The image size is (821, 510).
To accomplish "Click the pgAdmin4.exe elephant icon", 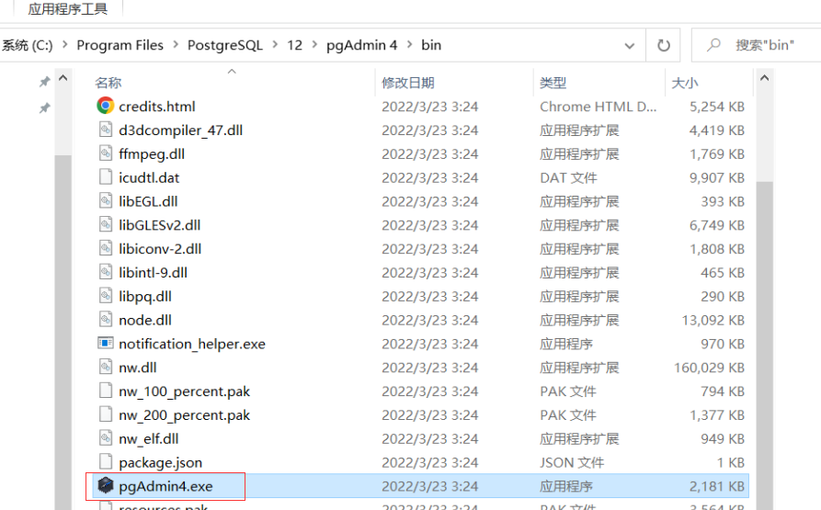I will pos(105,485).
